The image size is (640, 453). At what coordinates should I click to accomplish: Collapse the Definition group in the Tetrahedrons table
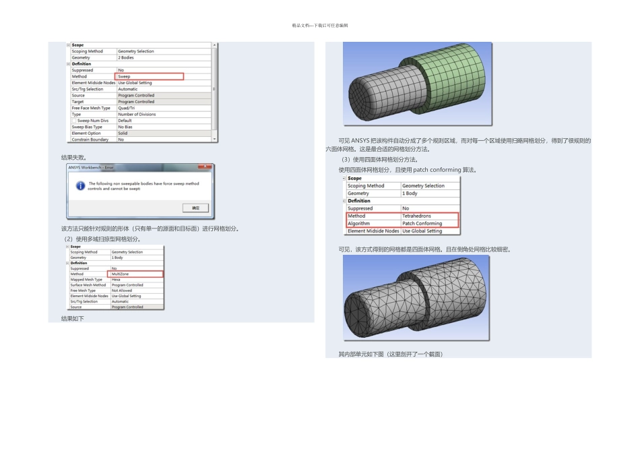344,201
